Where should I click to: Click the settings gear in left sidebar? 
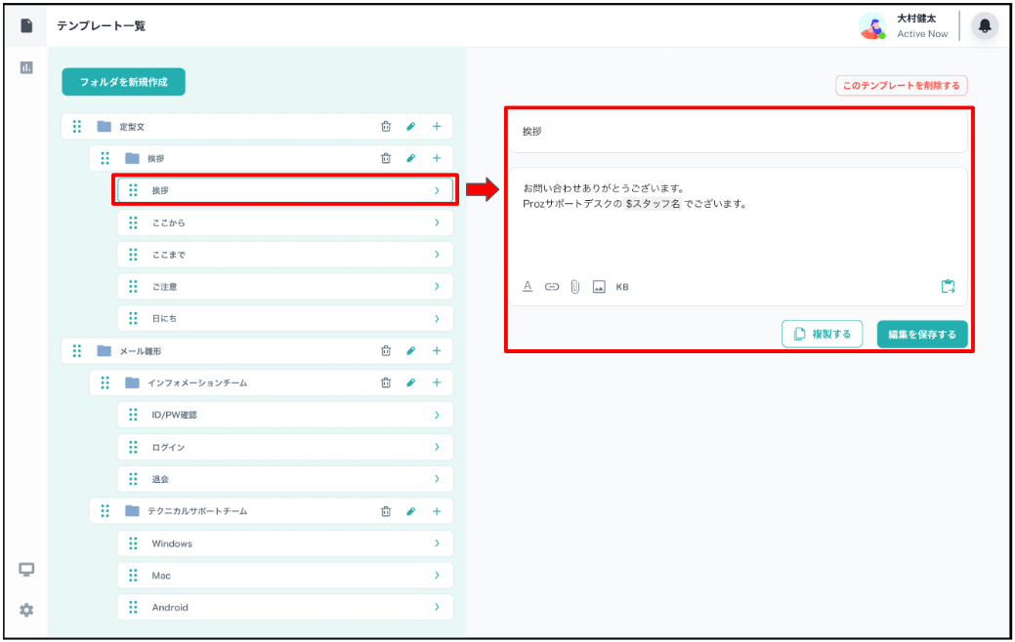[x=26, y=610]
